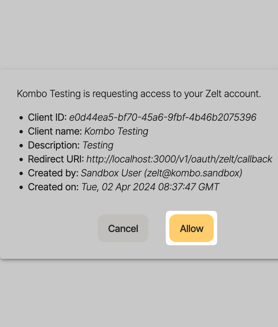Click the bullet point beside Description
Viewport: 278px width, 327px height.
[x=21, y=146]
